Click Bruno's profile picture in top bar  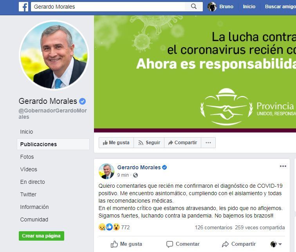tap(212, 7)
